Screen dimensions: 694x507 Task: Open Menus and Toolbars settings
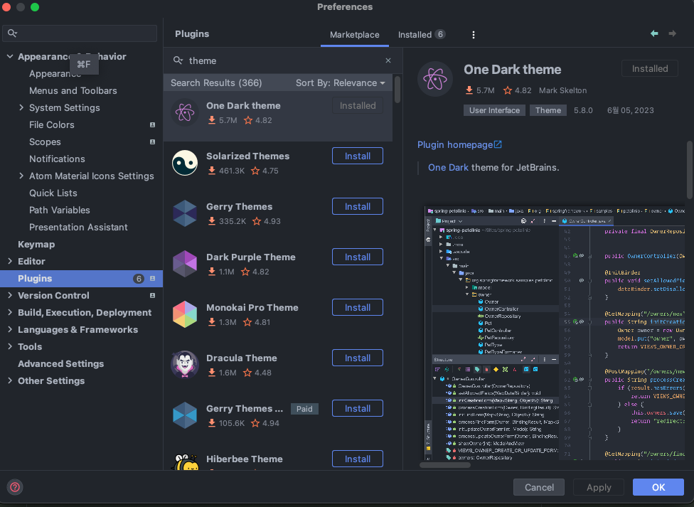point(73,91)
